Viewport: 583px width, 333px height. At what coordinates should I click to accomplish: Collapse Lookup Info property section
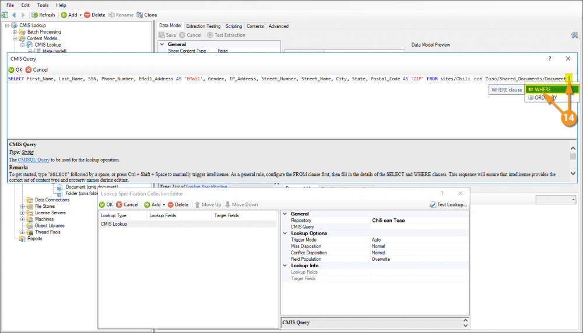click(x=285, y=265)
